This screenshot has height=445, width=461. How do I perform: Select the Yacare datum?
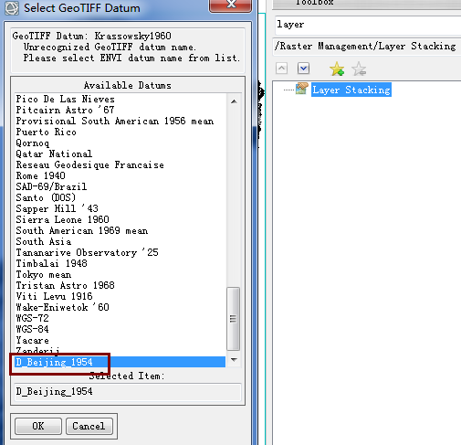tap(120, 340)
